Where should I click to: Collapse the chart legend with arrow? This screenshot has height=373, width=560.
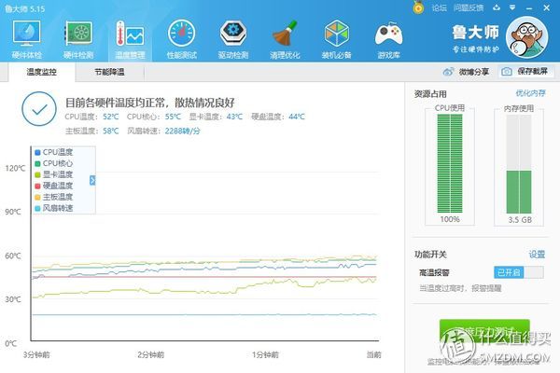(92, 180)
